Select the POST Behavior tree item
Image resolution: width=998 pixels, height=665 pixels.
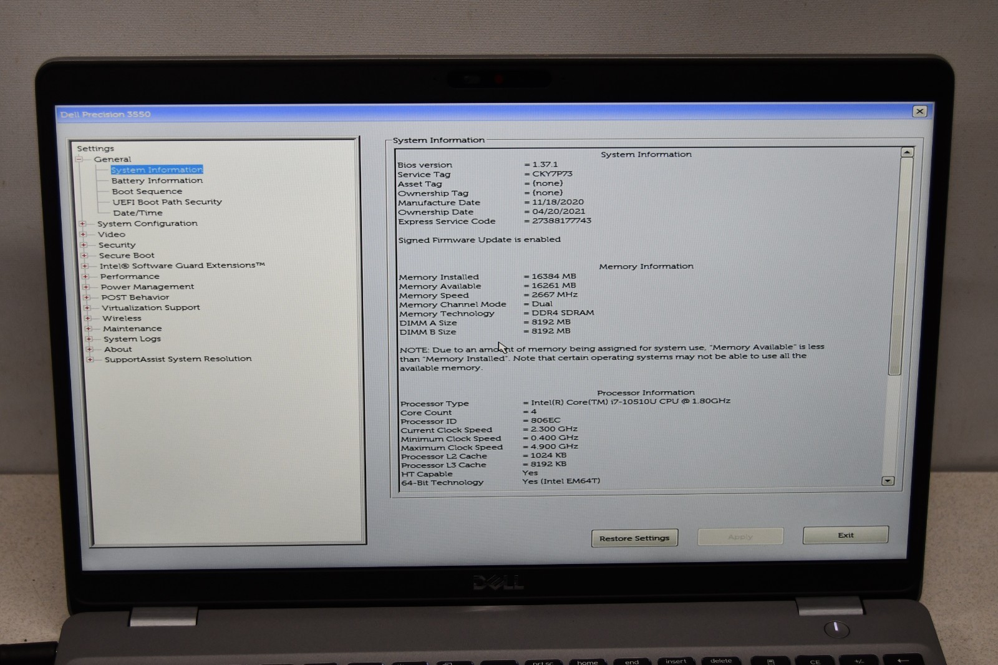coord(135,298)
